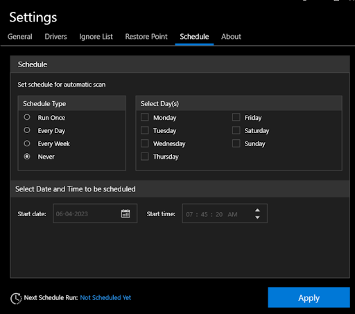This screenshot has width=355, height=314.
Task: Click the Next Schedule Run label
Action: click(x=51, y=297)
